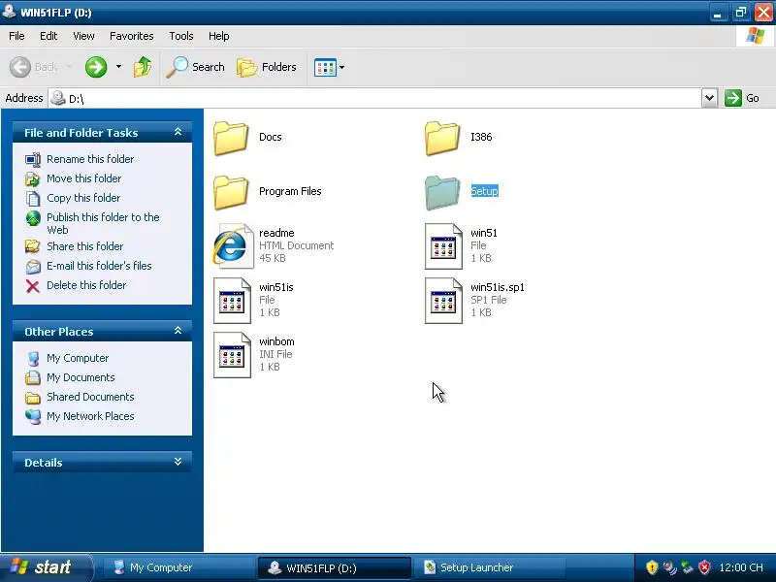Open My Documents in Other Places

pos(81,377)
